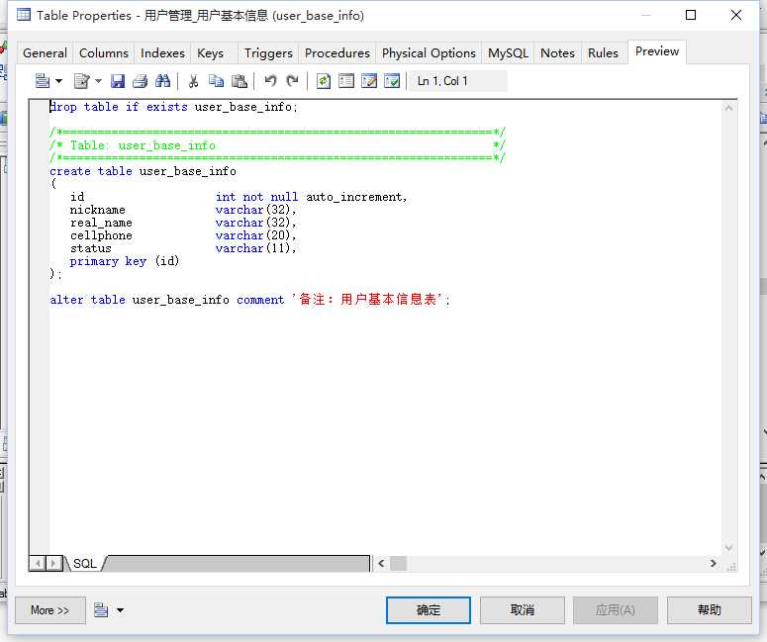Click the 'nickname' column line
This screenshot has width=767, height=642.
point(183,210)
